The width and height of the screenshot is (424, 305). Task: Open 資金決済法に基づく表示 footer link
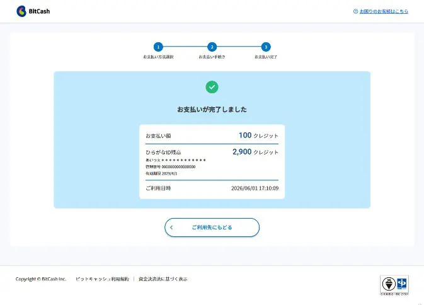click(163, 279)
